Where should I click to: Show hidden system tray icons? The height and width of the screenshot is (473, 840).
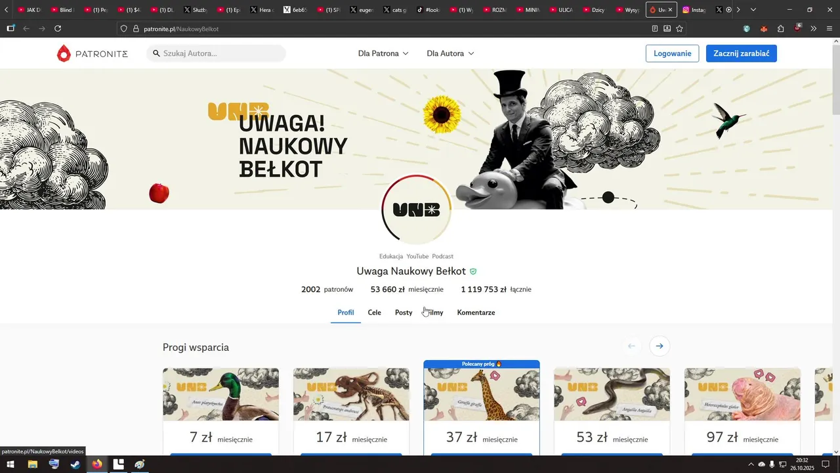[751, 464]
